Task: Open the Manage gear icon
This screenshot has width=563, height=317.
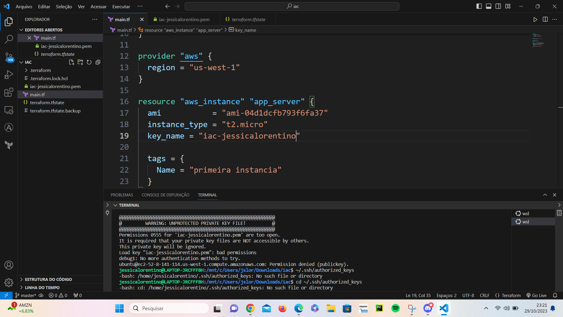Action: [9, 282]
